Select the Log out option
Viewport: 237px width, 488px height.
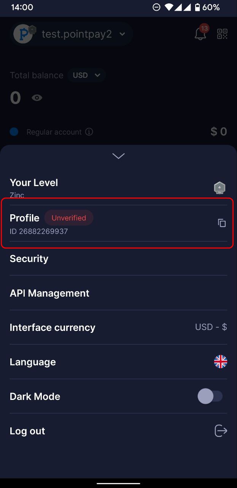click(x=27, y=431)
